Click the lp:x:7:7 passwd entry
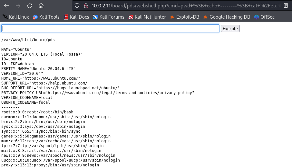 pos(53,146)
